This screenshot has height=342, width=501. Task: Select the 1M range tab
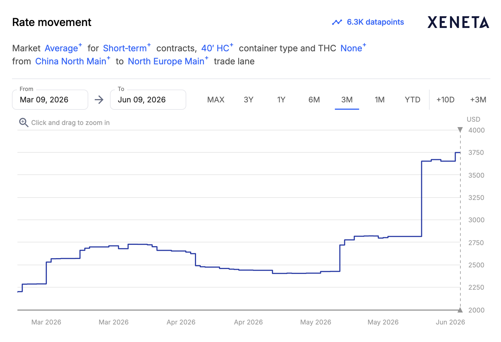379,100
